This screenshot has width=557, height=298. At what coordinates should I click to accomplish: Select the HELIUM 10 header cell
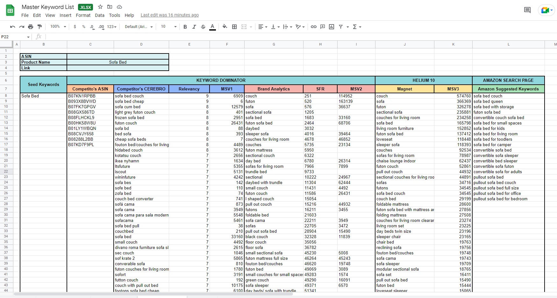click(424, 80)
